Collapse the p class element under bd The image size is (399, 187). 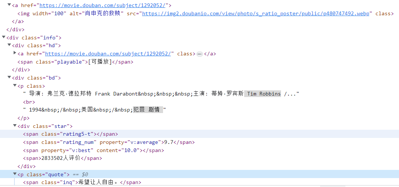pyautogui.click(x=15, y=86)
